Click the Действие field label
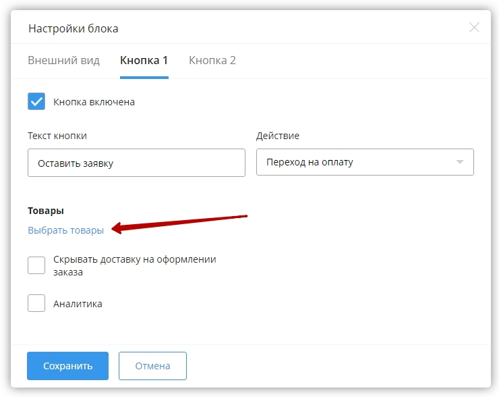The image size is (499, 397). point(278,136)
